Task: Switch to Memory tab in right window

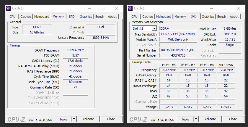Action: tap(180, 17)
